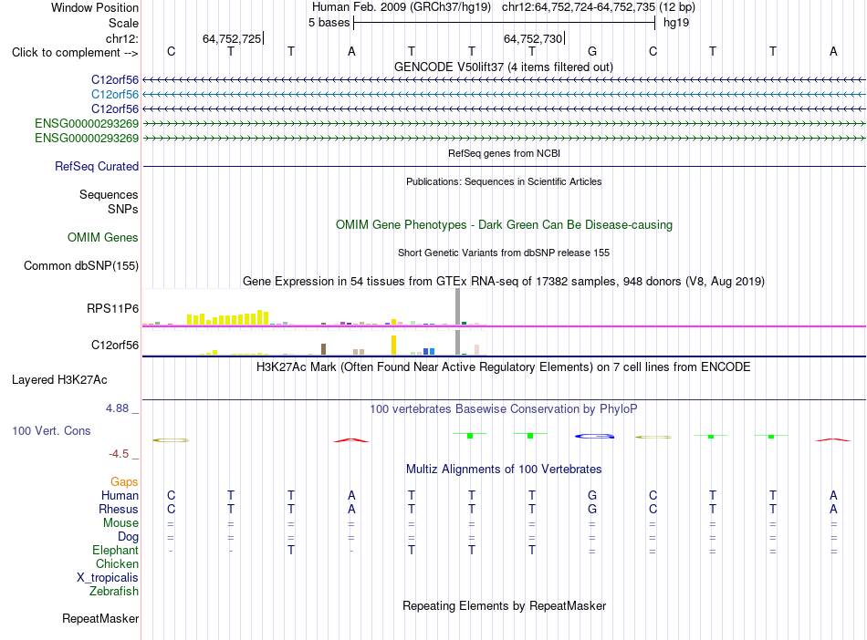
Task: Open the Layered H3K27Ac track label
Action: (x=59, y=380)
